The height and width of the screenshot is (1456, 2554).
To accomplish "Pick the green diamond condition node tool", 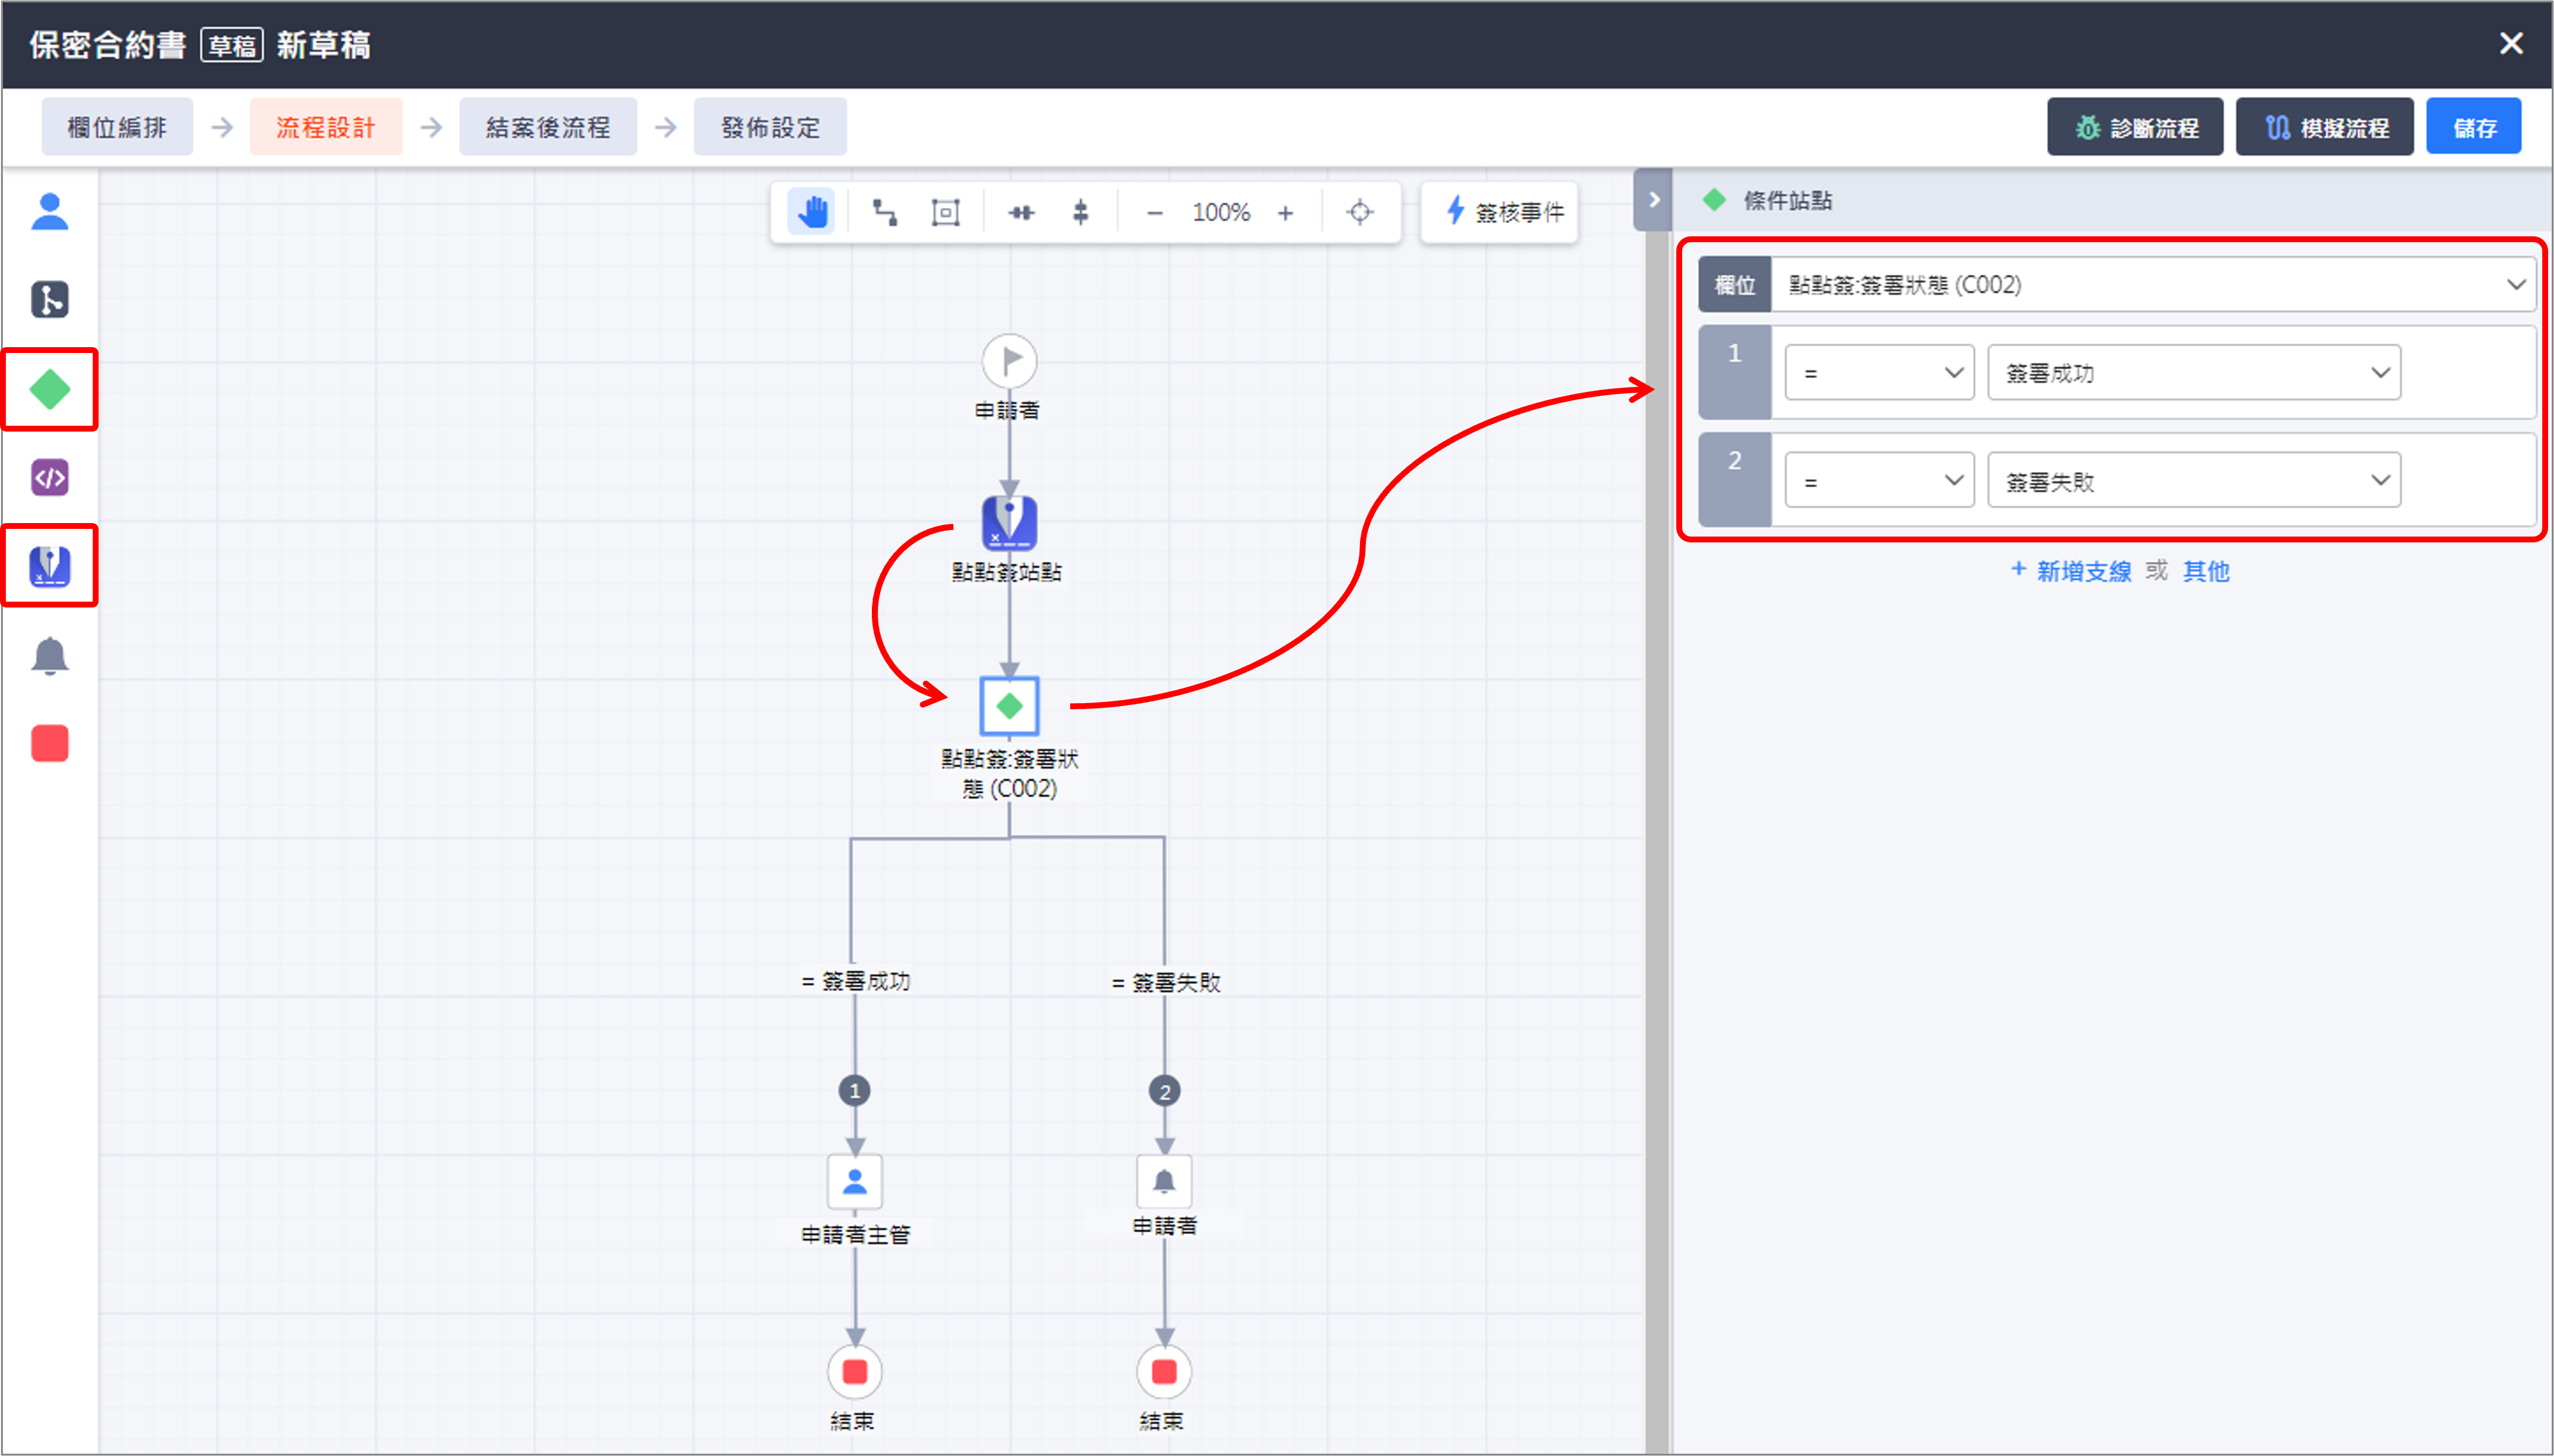I will 49,389.
